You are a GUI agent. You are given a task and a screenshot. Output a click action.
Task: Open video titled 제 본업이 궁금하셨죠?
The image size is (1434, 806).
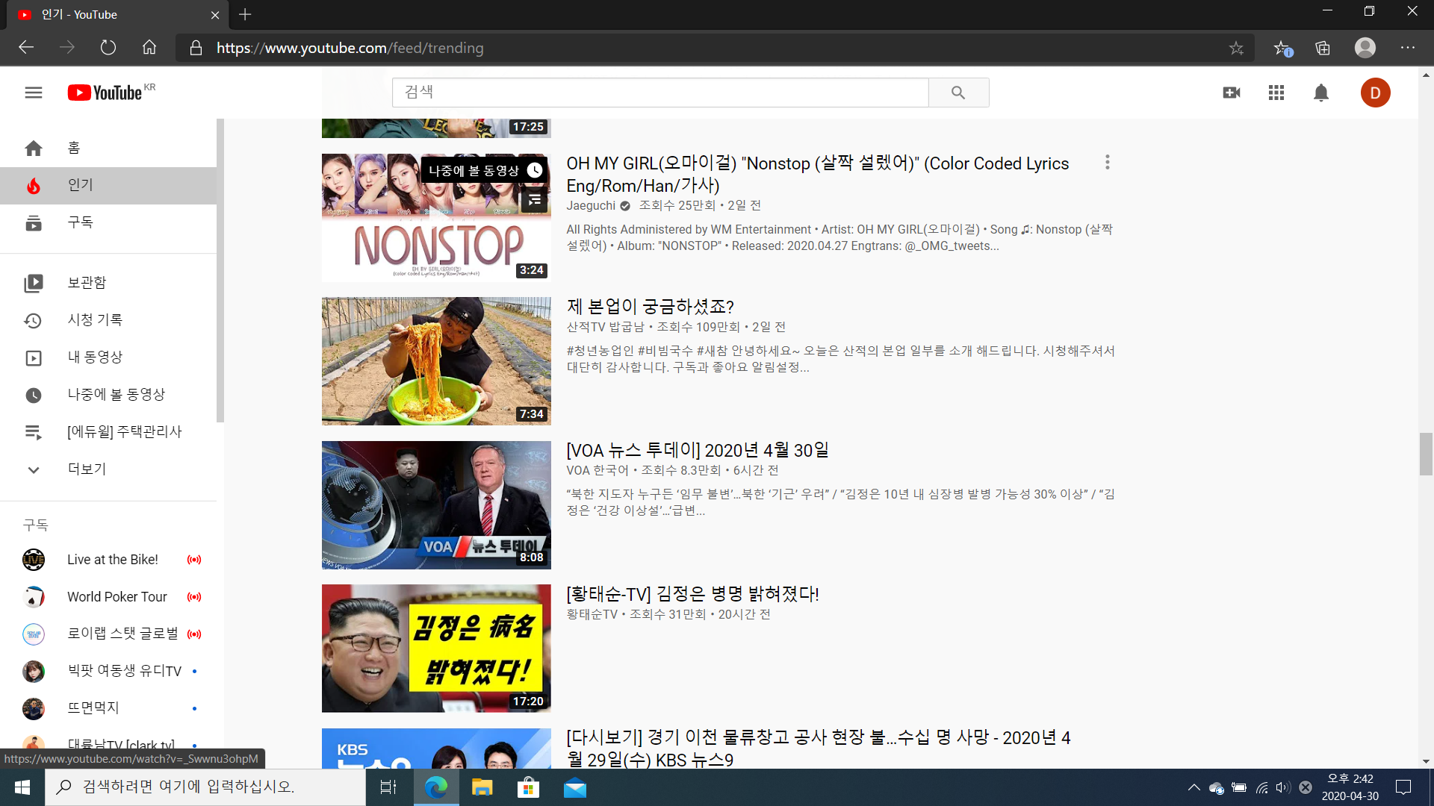tap(651, 307)
